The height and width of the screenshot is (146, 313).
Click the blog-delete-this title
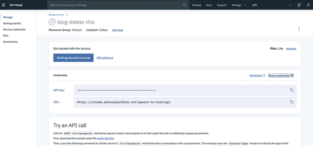click(76, 22)
